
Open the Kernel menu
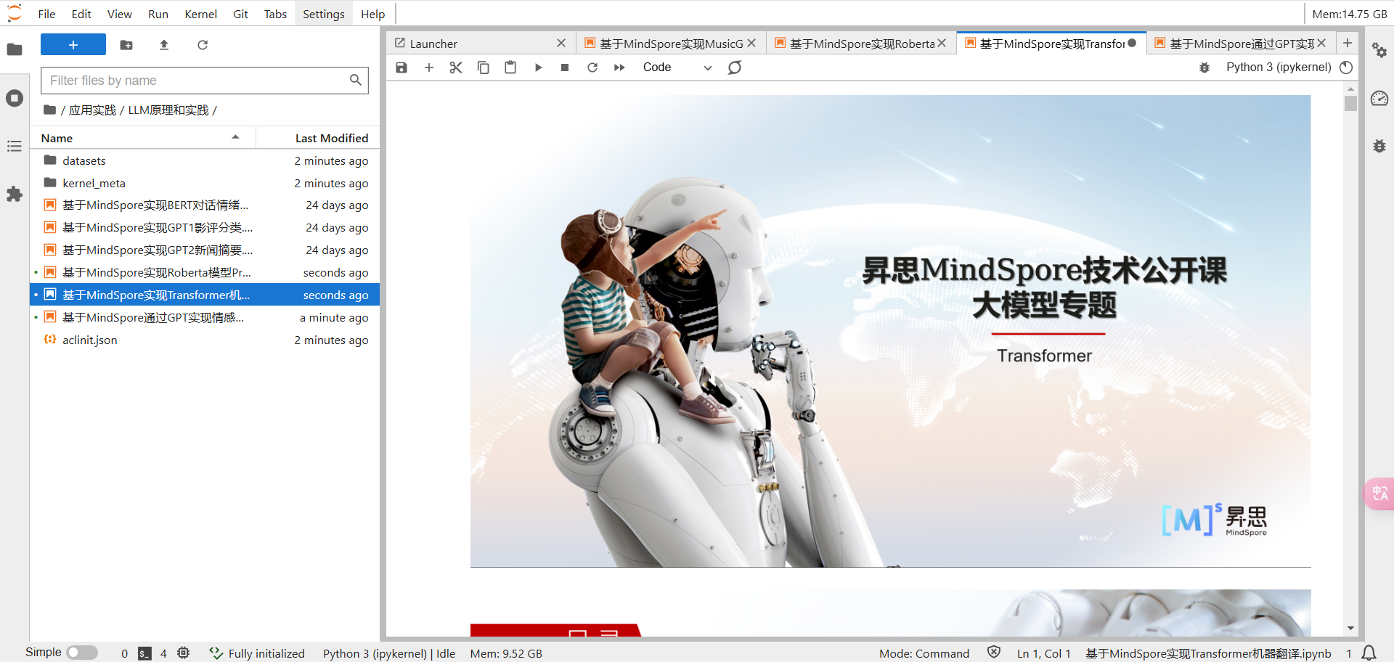(200, 14)
